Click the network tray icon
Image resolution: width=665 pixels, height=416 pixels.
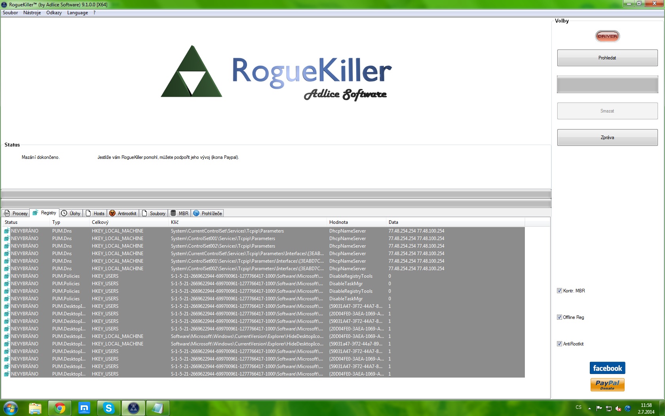609,408
